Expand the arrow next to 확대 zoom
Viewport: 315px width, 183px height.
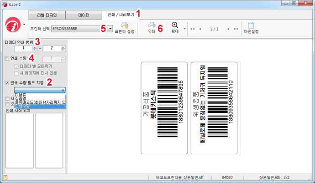coord(184,29)
